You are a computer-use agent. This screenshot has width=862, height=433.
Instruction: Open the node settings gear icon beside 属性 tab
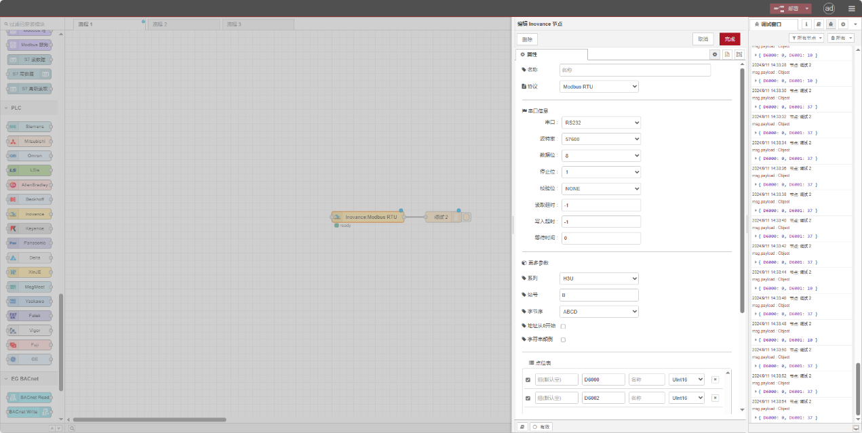pos(715,54)
